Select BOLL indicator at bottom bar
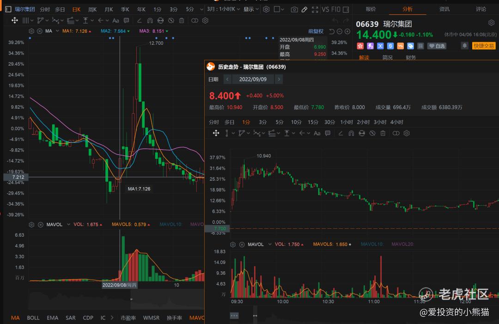The height and width of the screenshot is (324, 499). pos(33,318)
